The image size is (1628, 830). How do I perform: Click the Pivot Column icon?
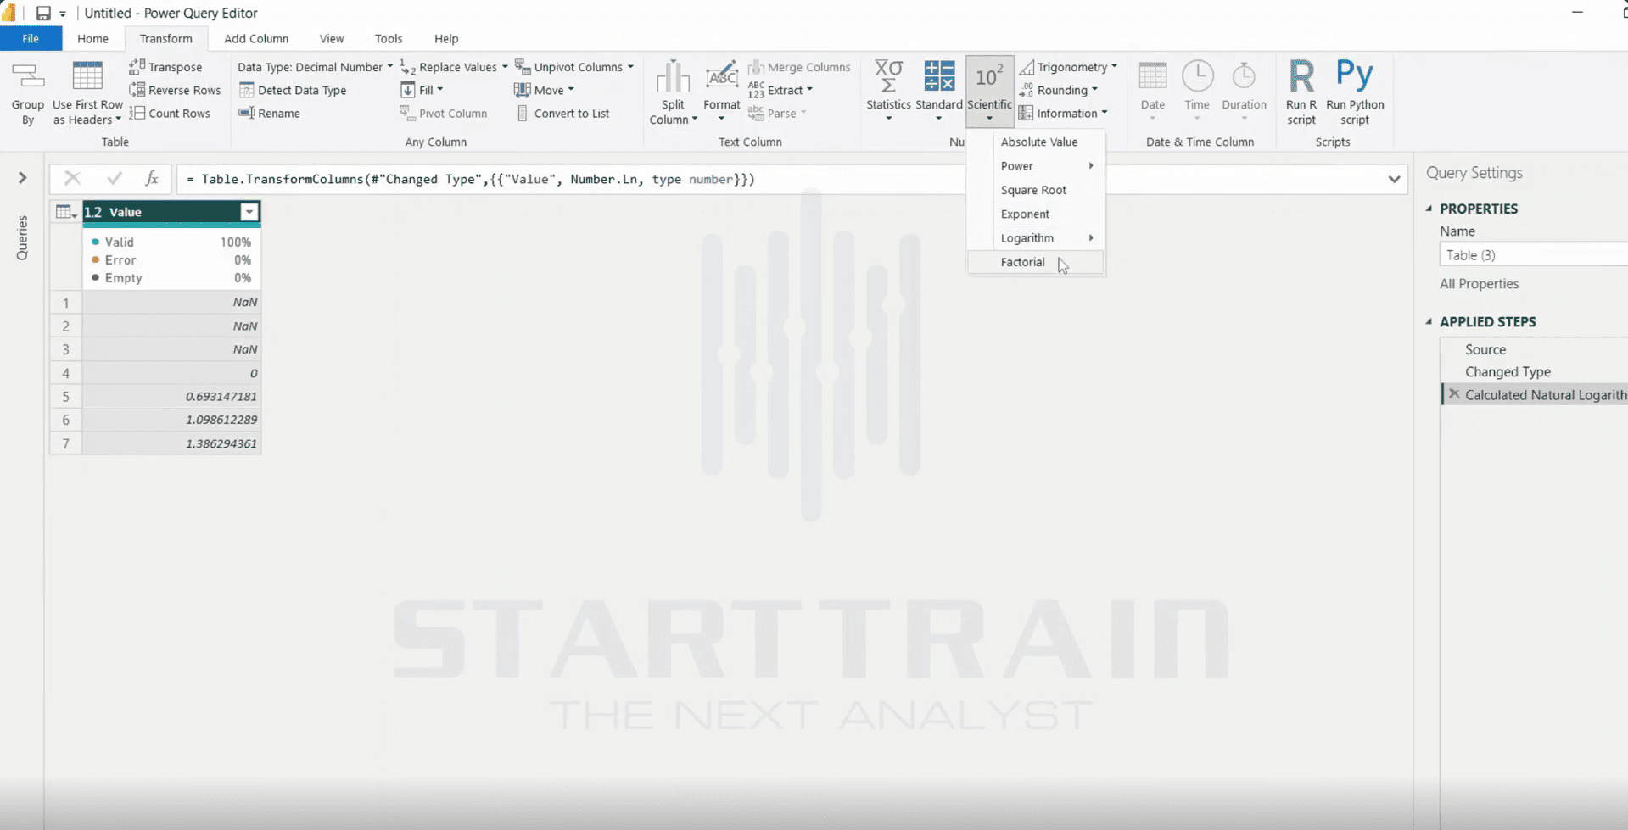pyautogui.click(x=407, y=113)
